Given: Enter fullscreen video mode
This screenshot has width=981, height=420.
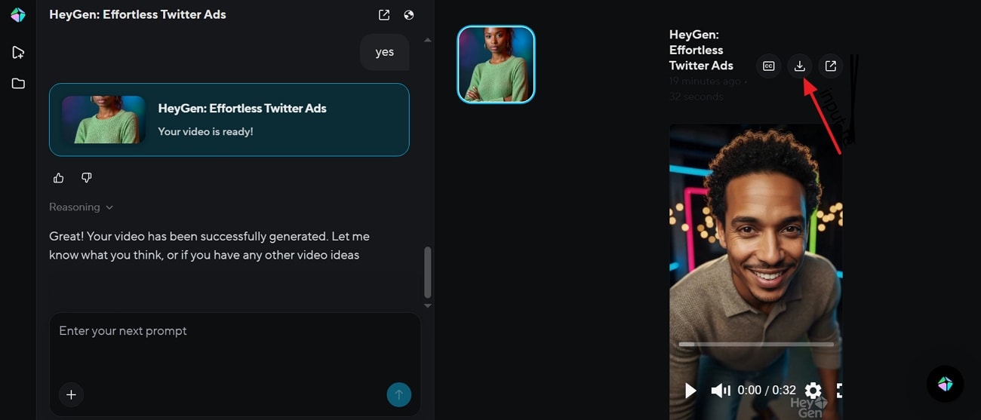Looking at the screenshot, I should click(838, 390).
